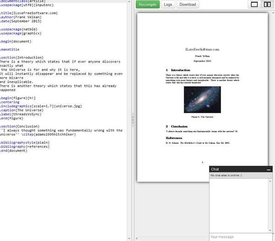275x241 pixels.
Task: Click the \end{figure} line
Action: coord(11,118)
